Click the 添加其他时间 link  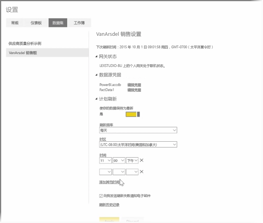[109, 182]
